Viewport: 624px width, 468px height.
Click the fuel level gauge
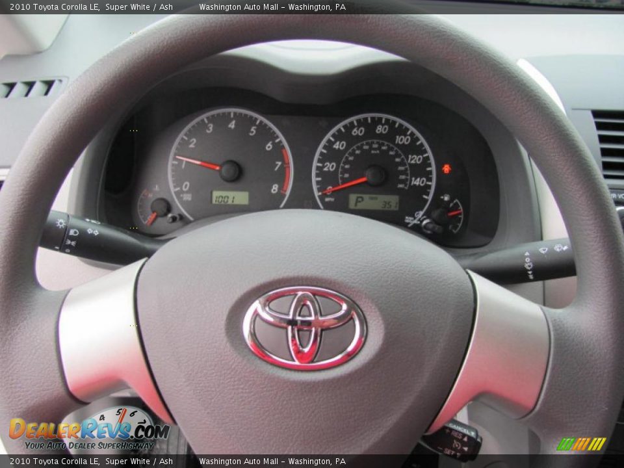click(x=448, y=215)
